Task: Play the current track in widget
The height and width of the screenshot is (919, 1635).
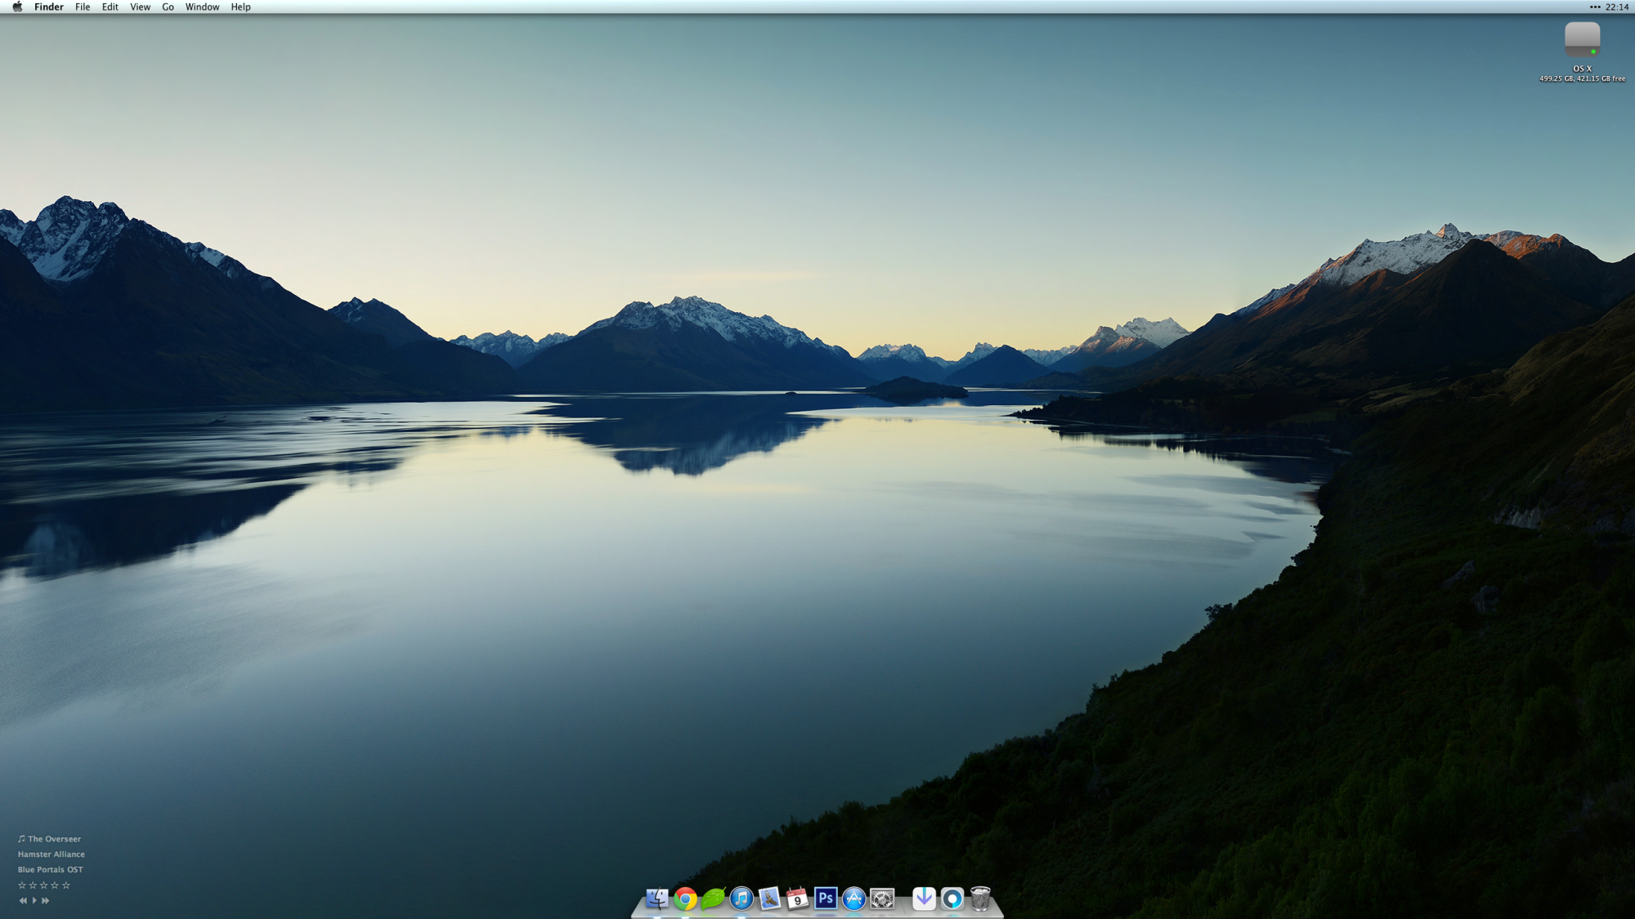Action: (x=34, y=900)
